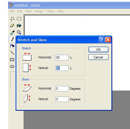Open the File menu
Viewport: 130px width, 129px height.
[12, 11]
